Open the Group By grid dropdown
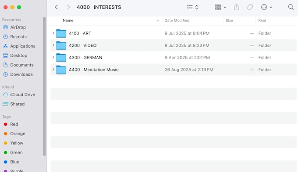The height and width of the screenshot is (172, 298). [x=220, y=7]
